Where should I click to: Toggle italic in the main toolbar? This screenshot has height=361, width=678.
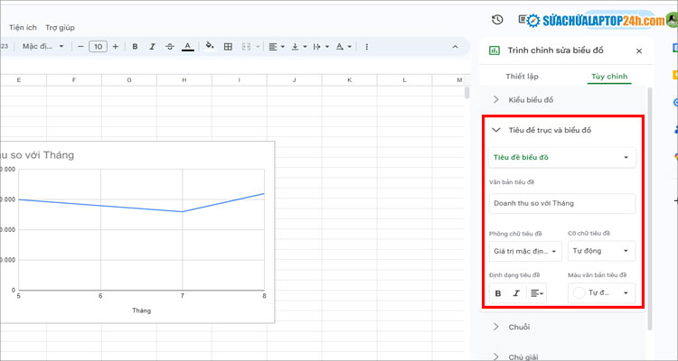click(152, 46)
